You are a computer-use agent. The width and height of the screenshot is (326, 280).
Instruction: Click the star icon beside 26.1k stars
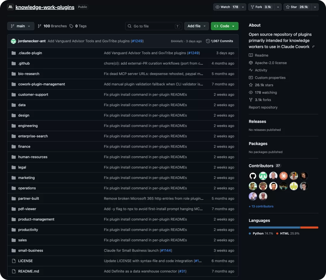[x=251, y=85]
